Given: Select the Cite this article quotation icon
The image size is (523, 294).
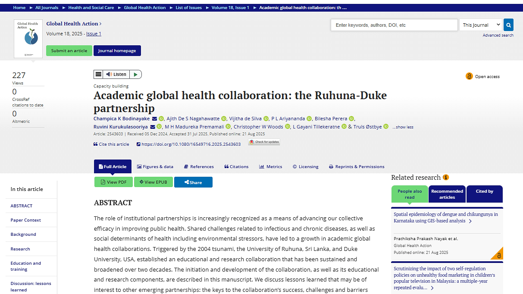Looking at the screenshot, I should click(x=96, y=144).
